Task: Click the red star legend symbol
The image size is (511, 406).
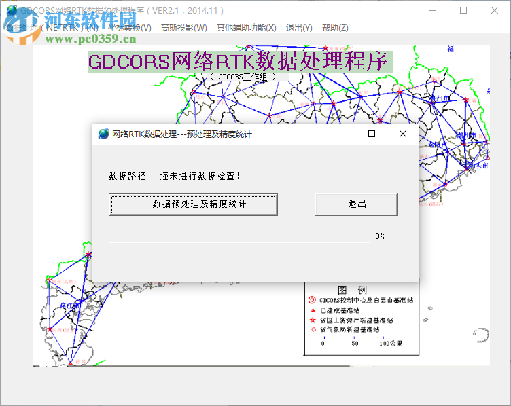Action: pos(313,320)
